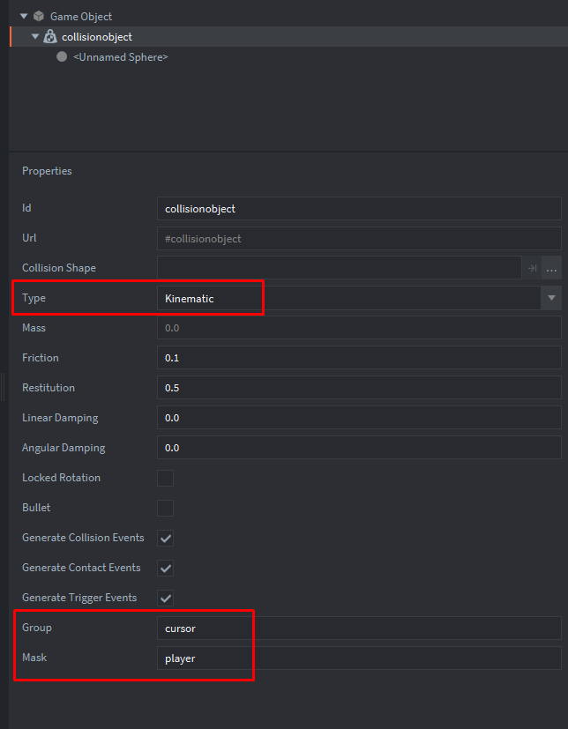Click the collisionobject component icon
This screenshot has height=729, width=568.
tap(50, 36)
